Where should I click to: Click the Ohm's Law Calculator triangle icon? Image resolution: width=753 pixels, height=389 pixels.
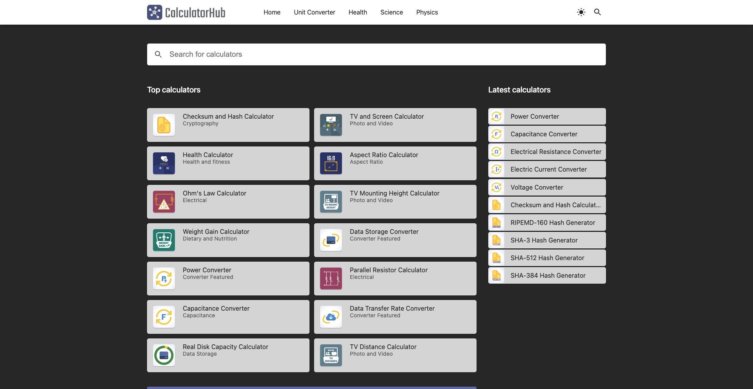pos(164,201)
